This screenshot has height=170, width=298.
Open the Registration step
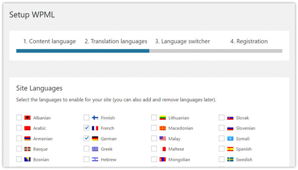(x=249, y=41)
